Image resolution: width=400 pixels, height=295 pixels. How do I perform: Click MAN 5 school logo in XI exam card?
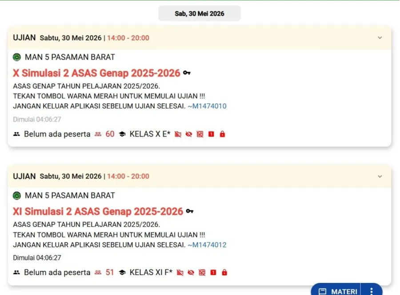(x=17, y=196)
